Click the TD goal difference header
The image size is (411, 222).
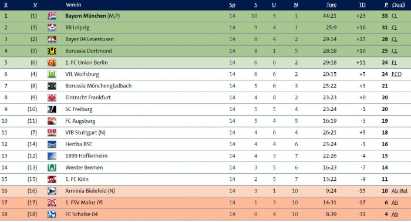[362, 5]
